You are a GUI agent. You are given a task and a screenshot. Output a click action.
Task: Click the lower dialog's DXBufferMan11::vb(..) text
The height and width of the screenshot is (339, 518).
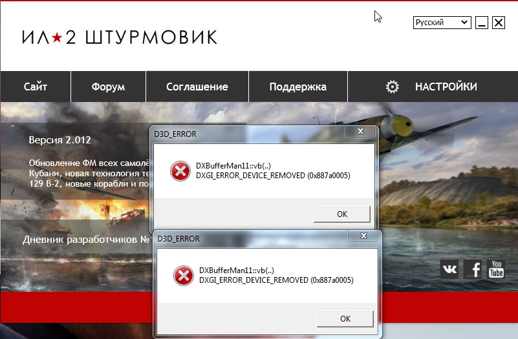[x=237, y=271]
